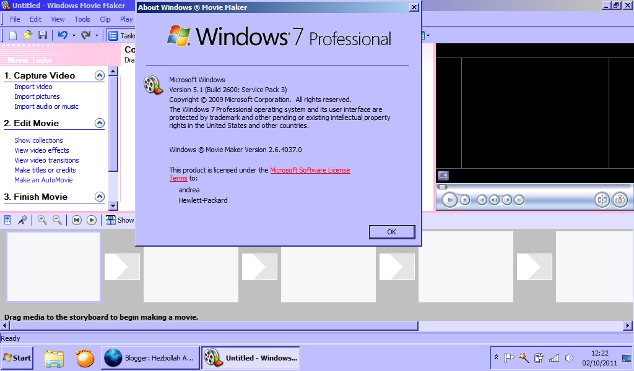The width and height of the screenshot is (634, 371).
Task: Click the Redo arrow icon
Action: coord(85,35)
